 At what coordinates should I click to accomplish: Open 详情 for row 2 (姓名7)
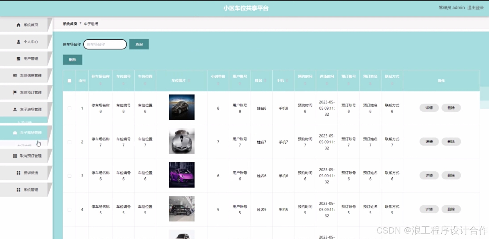pyautogui.click(x=429, y=142)
